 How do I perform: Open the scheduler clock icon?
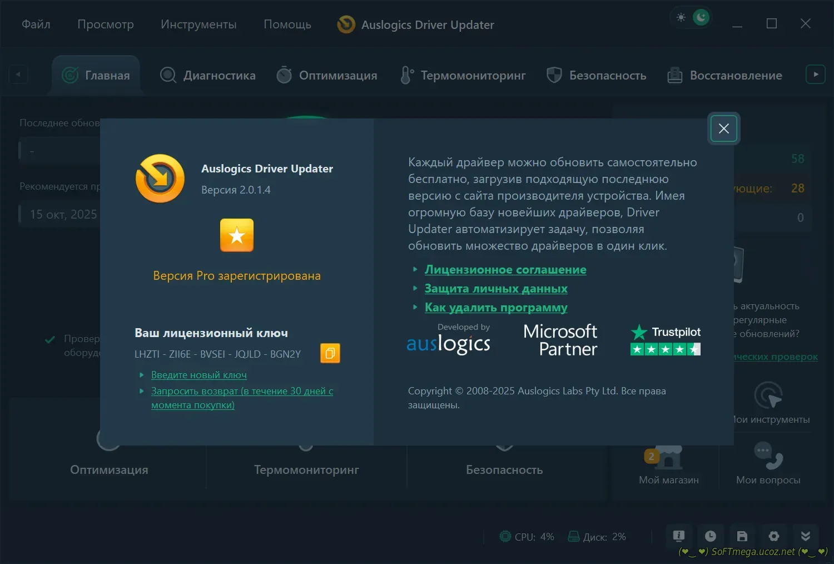(710, 536)
